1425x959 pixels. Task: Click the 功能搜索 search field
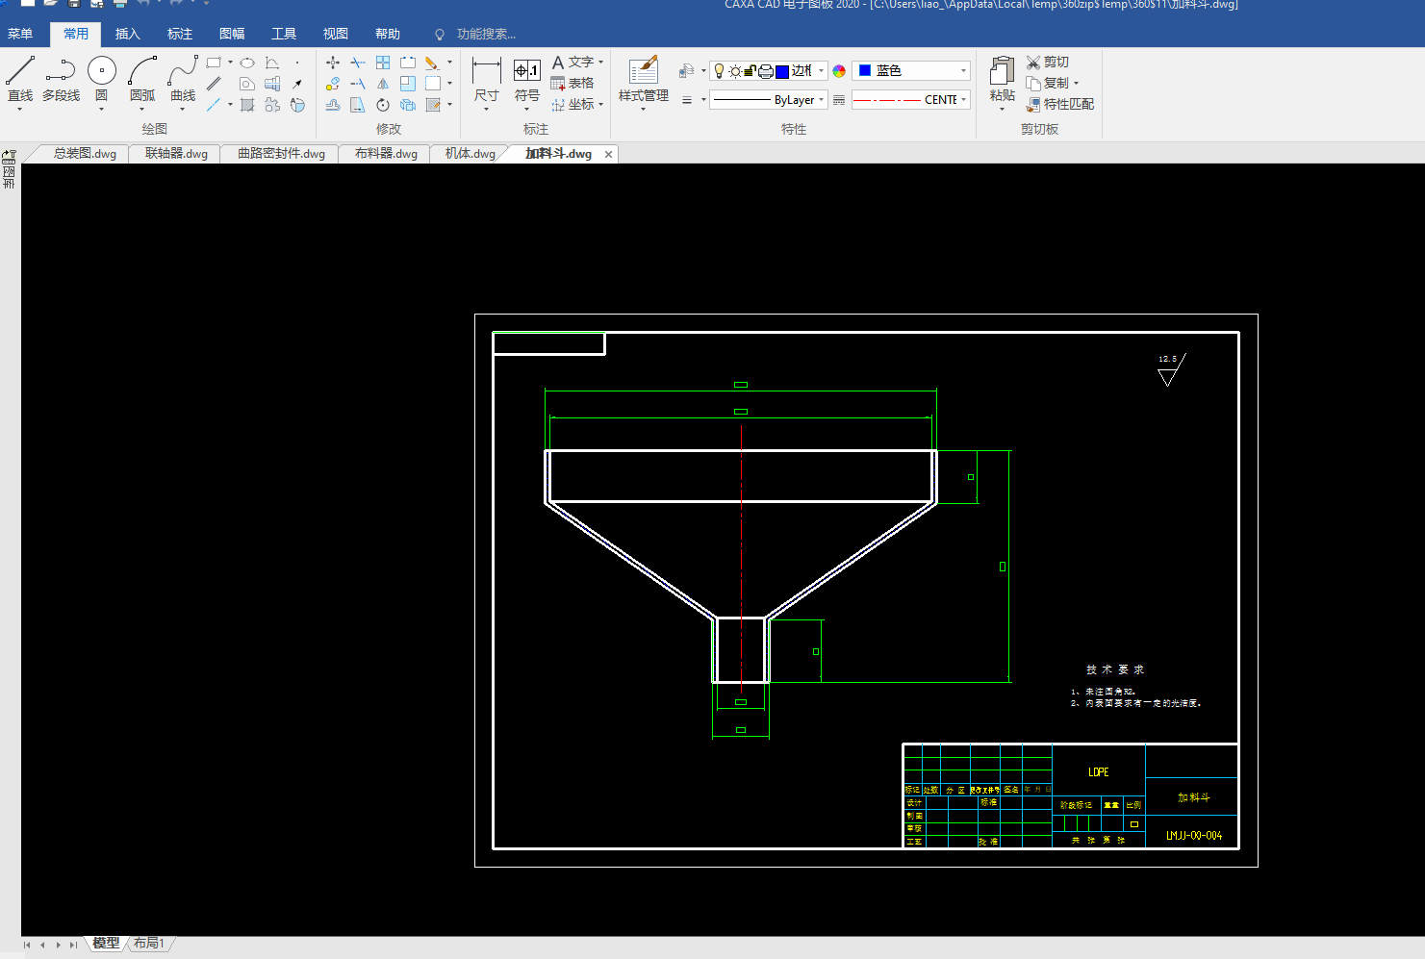pos(486,34)
